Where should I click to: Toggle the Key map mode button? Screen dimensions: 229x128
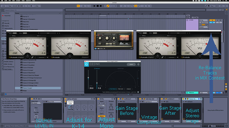(x=212, y=6)
